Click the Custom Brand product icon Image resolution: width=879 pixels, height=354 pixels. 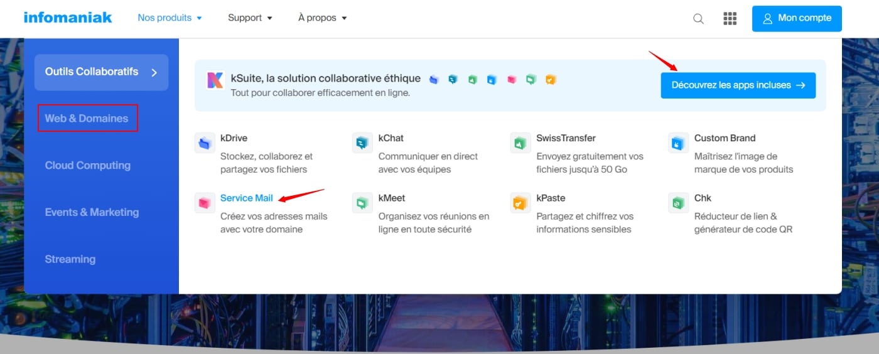coord(678,142)
